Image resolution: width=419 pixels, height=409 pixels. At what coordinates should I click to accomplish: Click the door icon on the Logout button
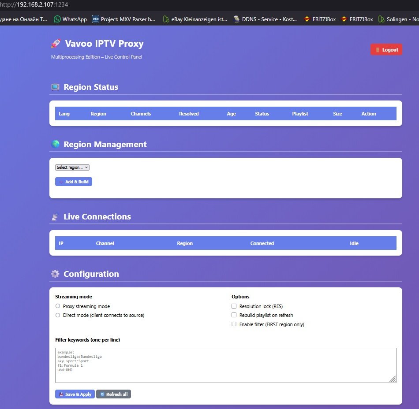click(378, 50)
